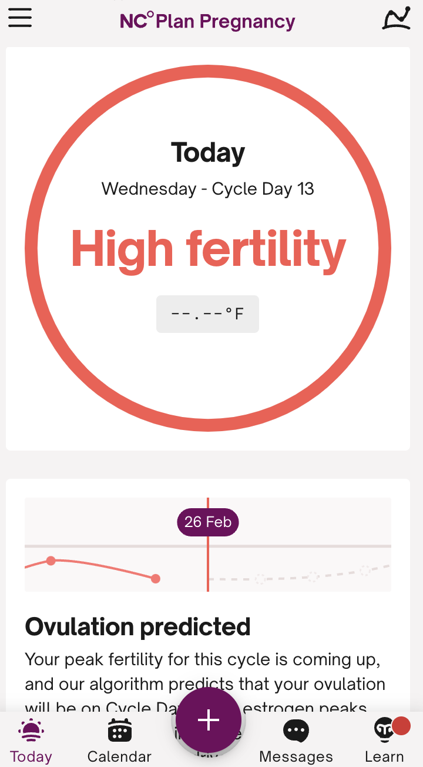Screen dimensions: 423x767
Task: Tap the purple plus add-data button
Action: pos(209,720)
